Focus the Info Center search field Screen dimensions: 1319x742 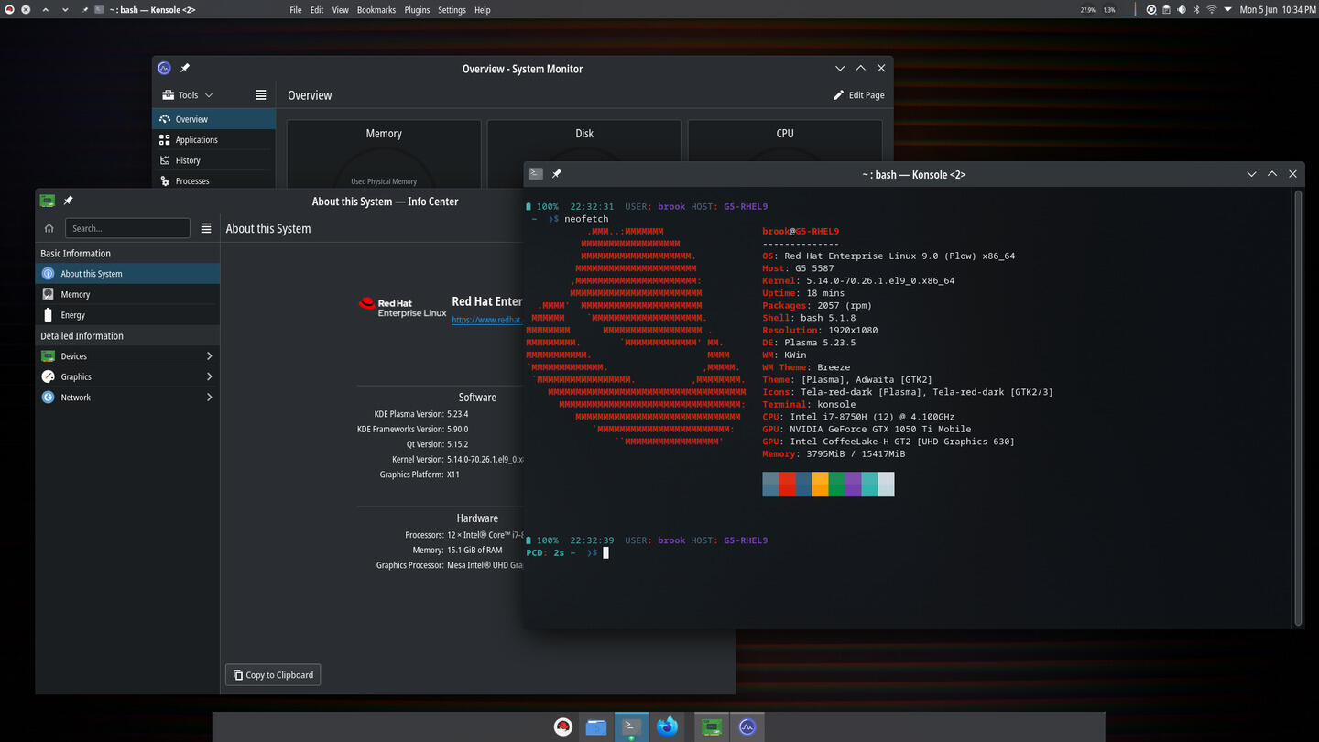(127, 228)
